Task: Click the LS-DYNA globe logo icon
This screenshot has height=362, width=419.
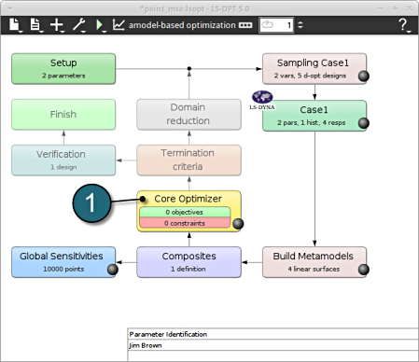Action: click(x=262, y=97)
